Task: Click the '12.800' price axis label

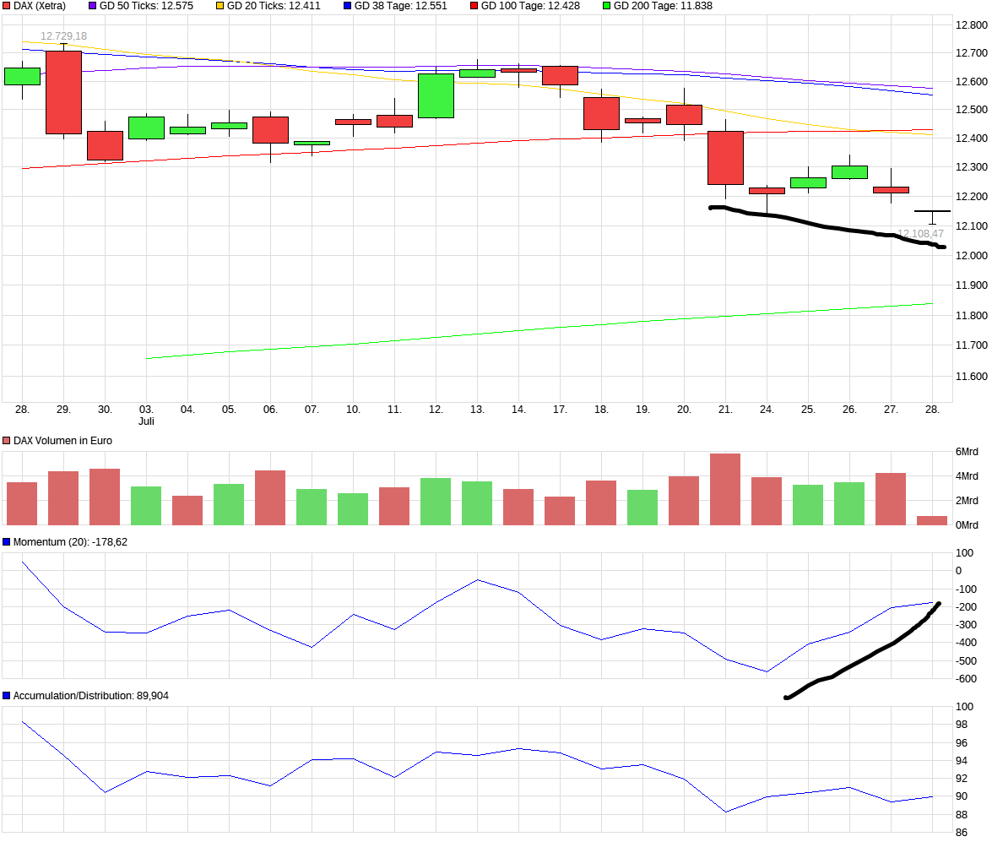Action: (x=972, y=24)
